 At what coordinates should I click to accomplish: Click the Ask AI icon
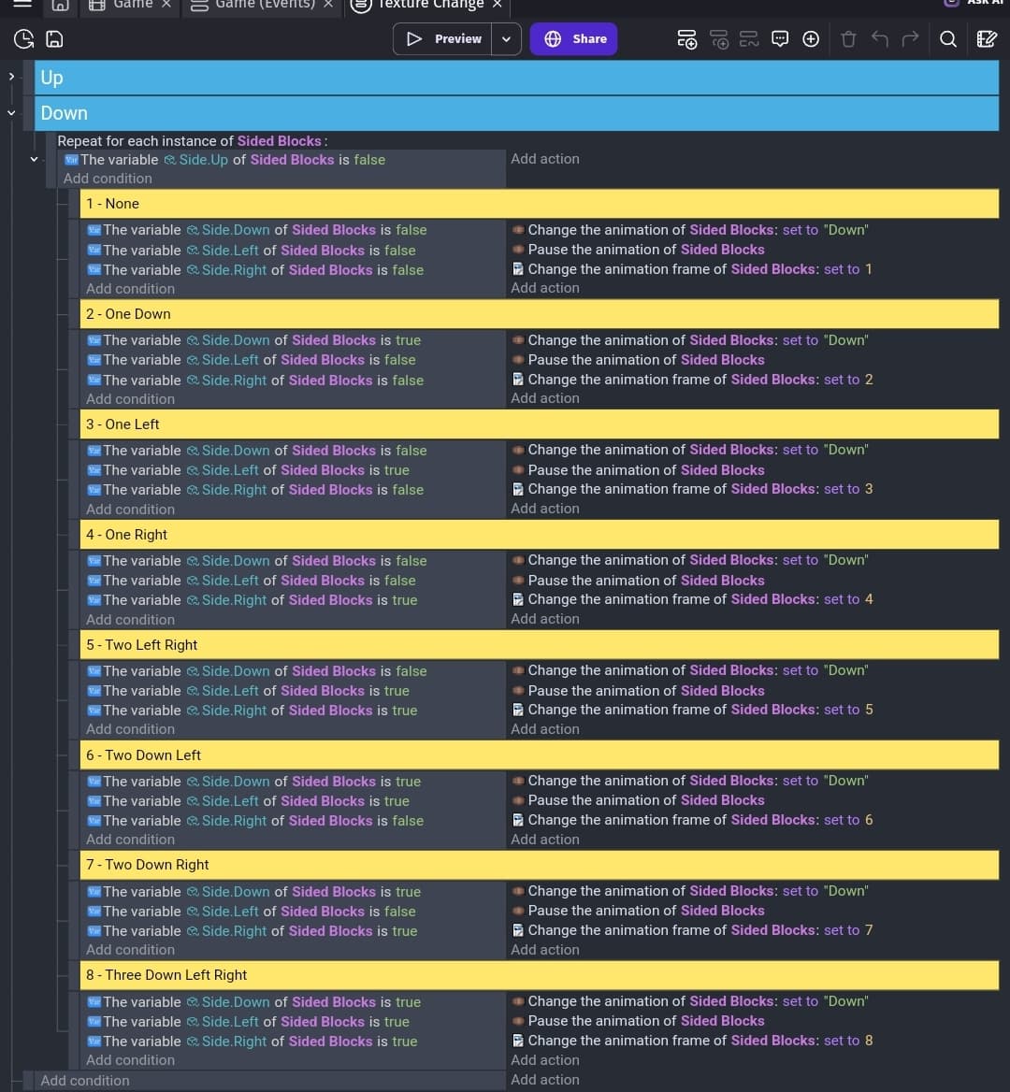[951, 3]
